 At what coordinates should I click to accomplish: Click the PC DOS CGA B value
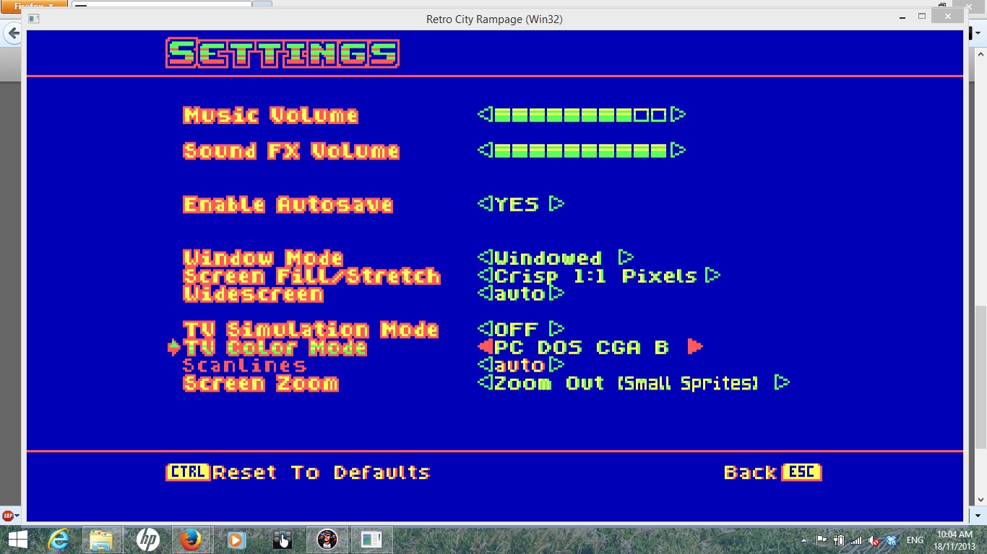(582, 347)
